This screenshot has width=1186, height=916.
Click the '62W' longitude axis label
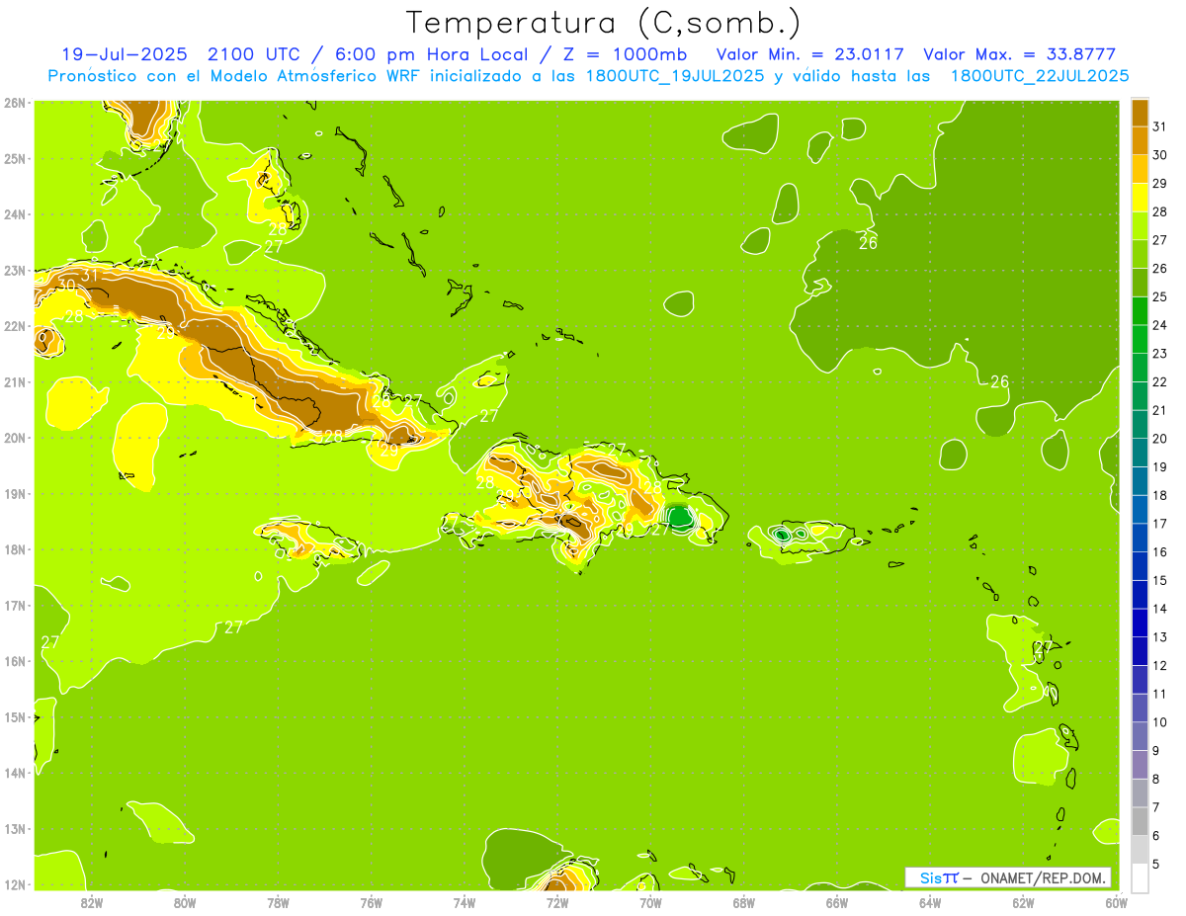tap(1023, 902)
